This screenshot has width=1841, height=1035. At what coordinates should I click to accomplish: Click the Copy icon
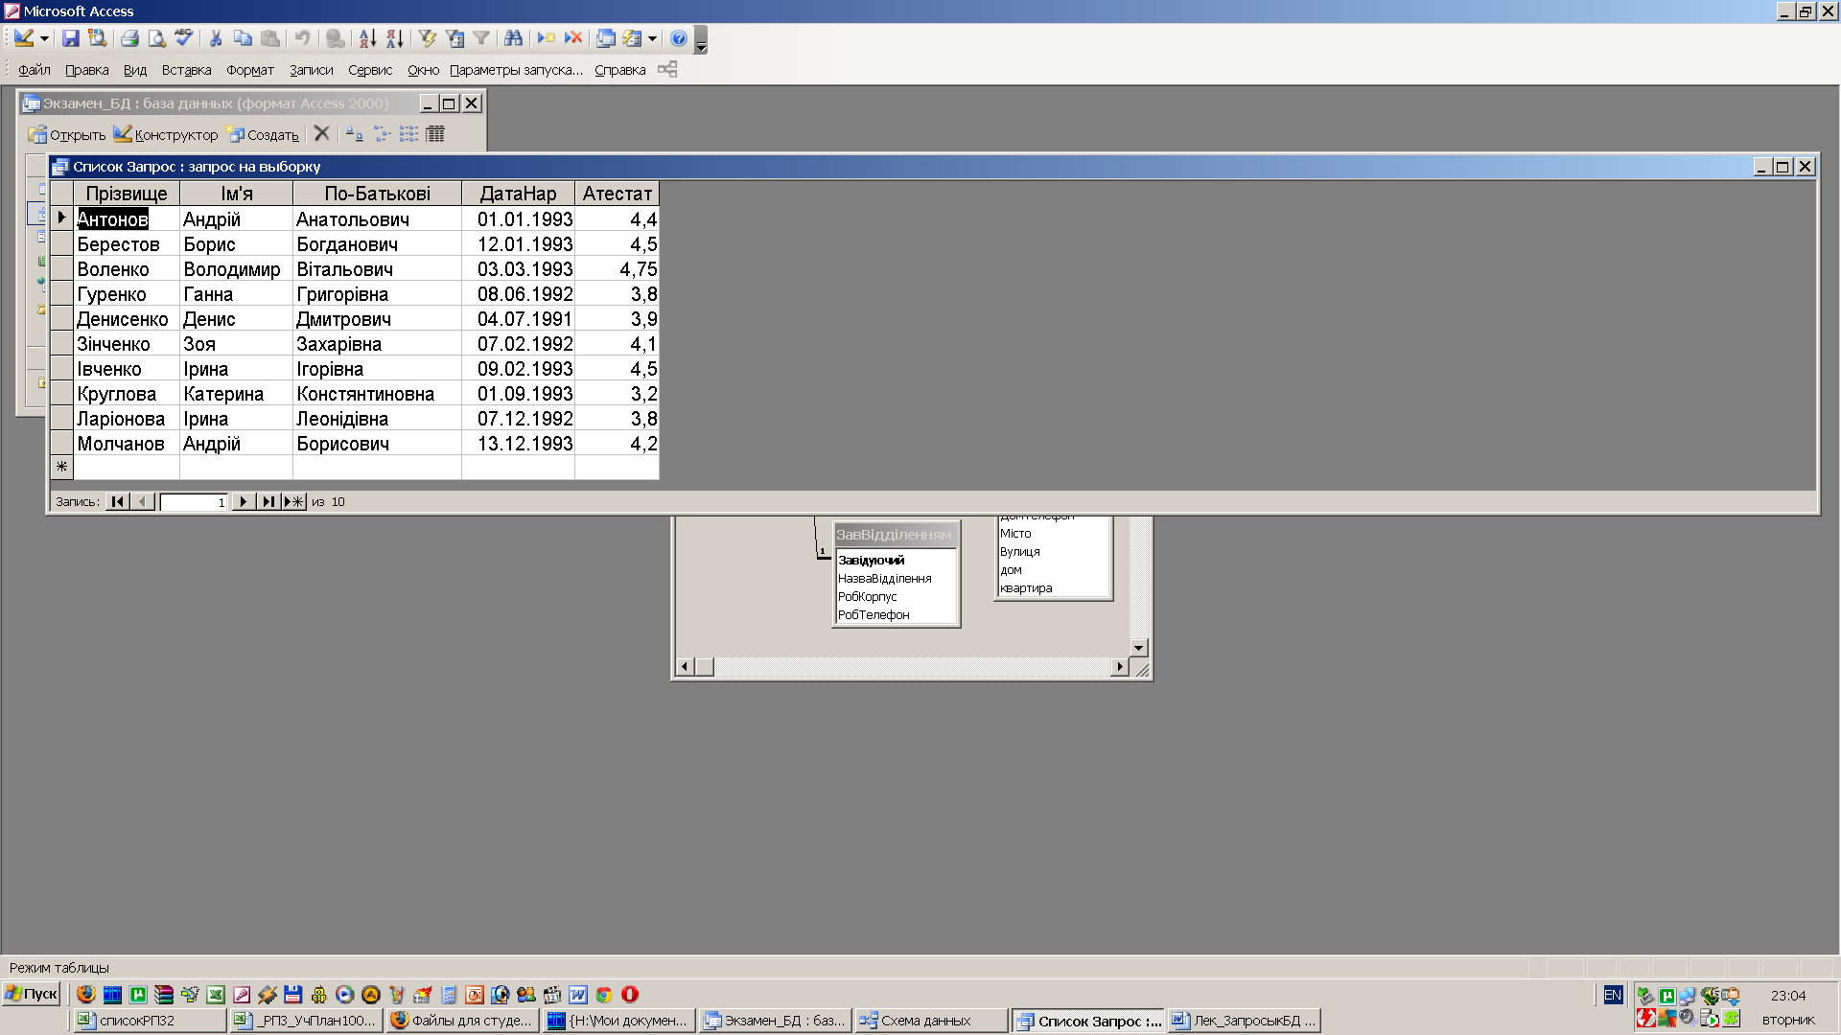243,38
